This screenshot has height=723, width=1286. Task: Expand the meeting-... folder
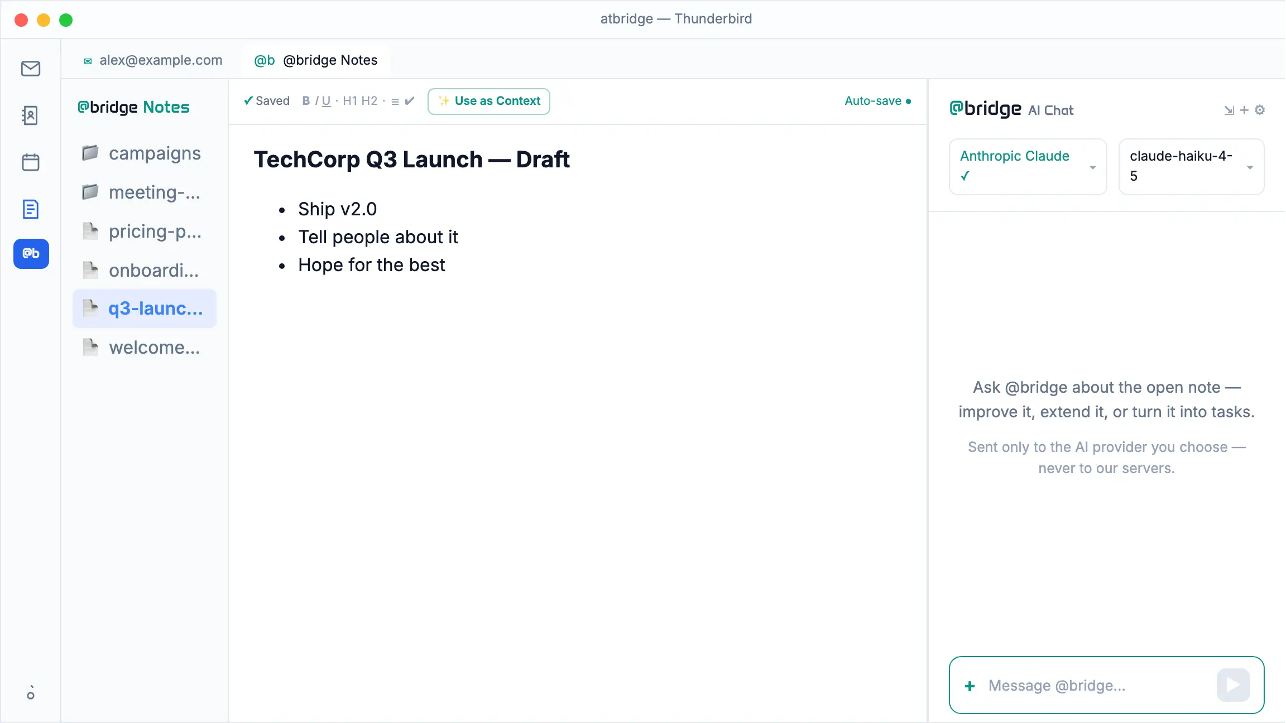point(145,192)
